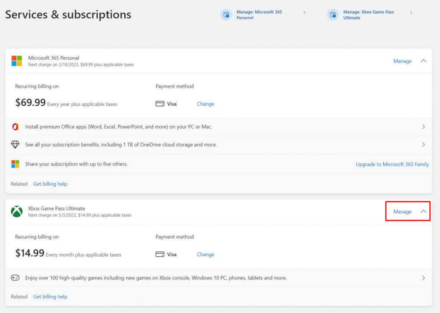The height and width of the screenshot is (313, 440).
Task: Click Every month plus applicable taxes text
Action: pos(83,255)
